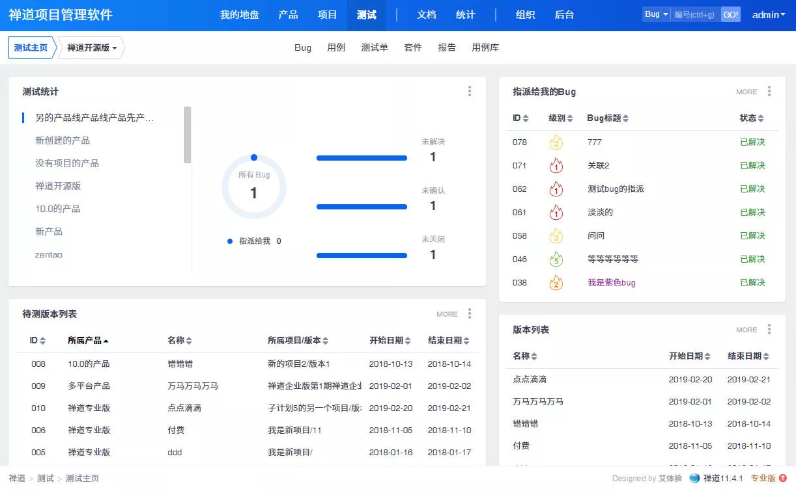Open the 版本列表 panel three-dot menu

pos(769,330)
